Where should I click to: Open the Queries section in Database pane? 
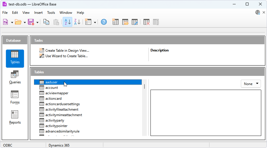[15, 77]
